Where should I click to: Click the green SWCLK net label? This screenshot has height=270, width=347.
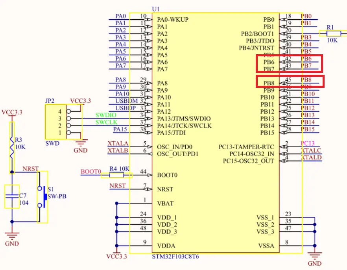tap(106, 122)
